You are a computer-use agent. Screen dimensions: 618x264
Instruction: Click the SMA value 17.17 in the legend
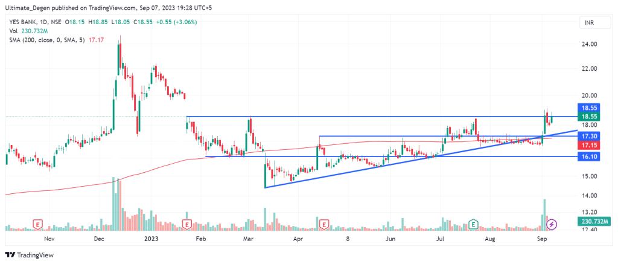pyautogui.click(x=96, y=40)
